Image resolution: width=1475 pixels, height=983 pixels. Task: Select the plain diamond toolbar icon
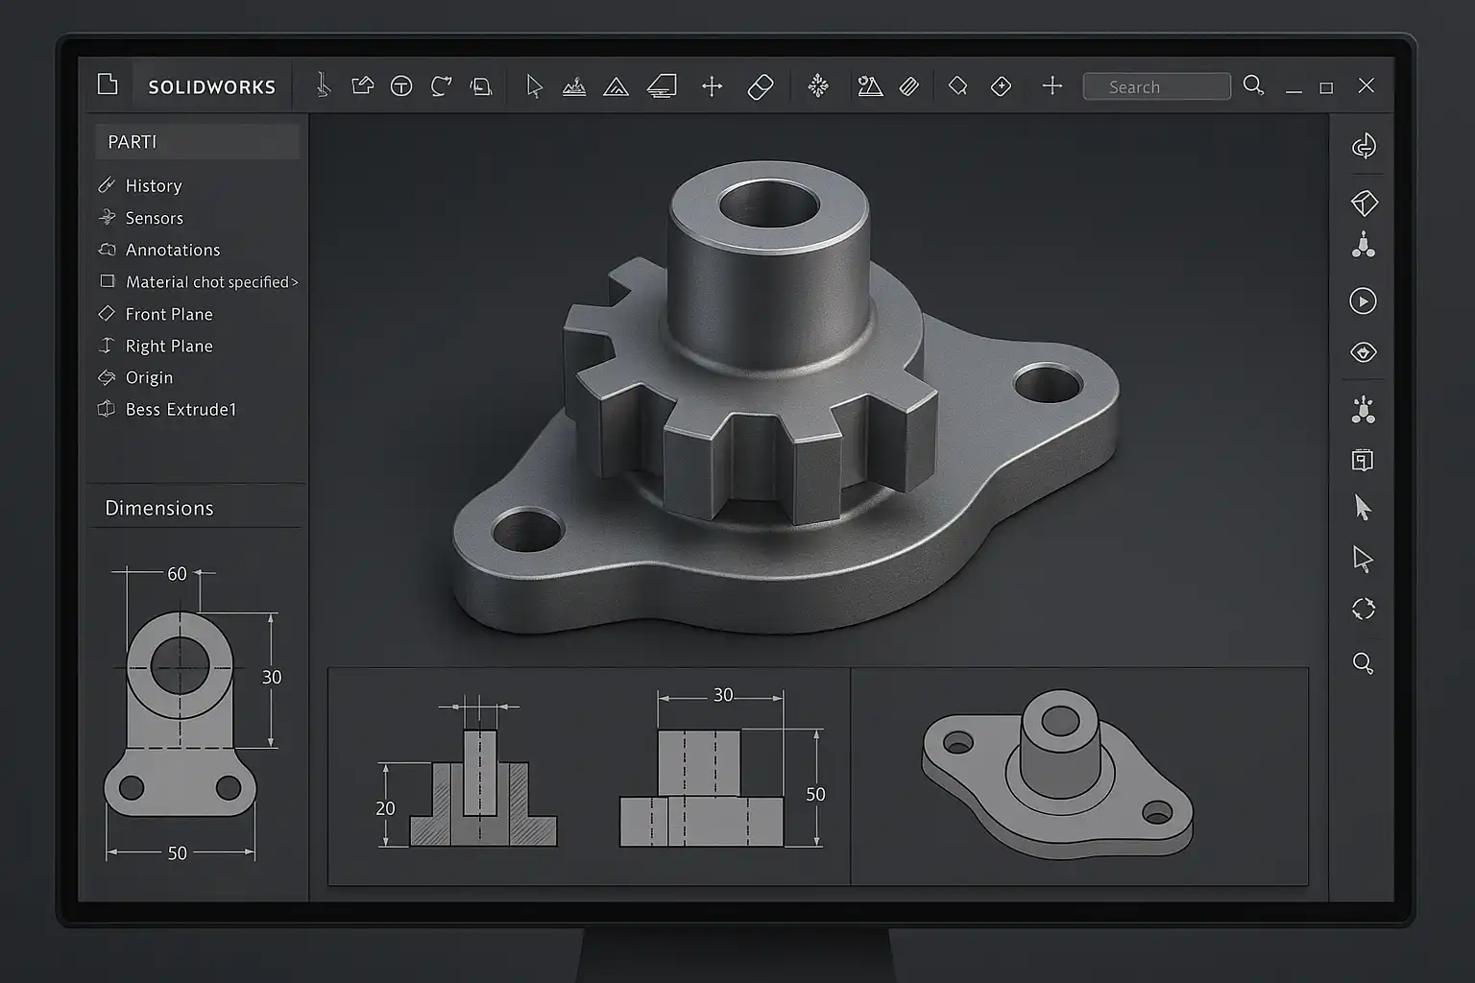click(x=957, y=86)
